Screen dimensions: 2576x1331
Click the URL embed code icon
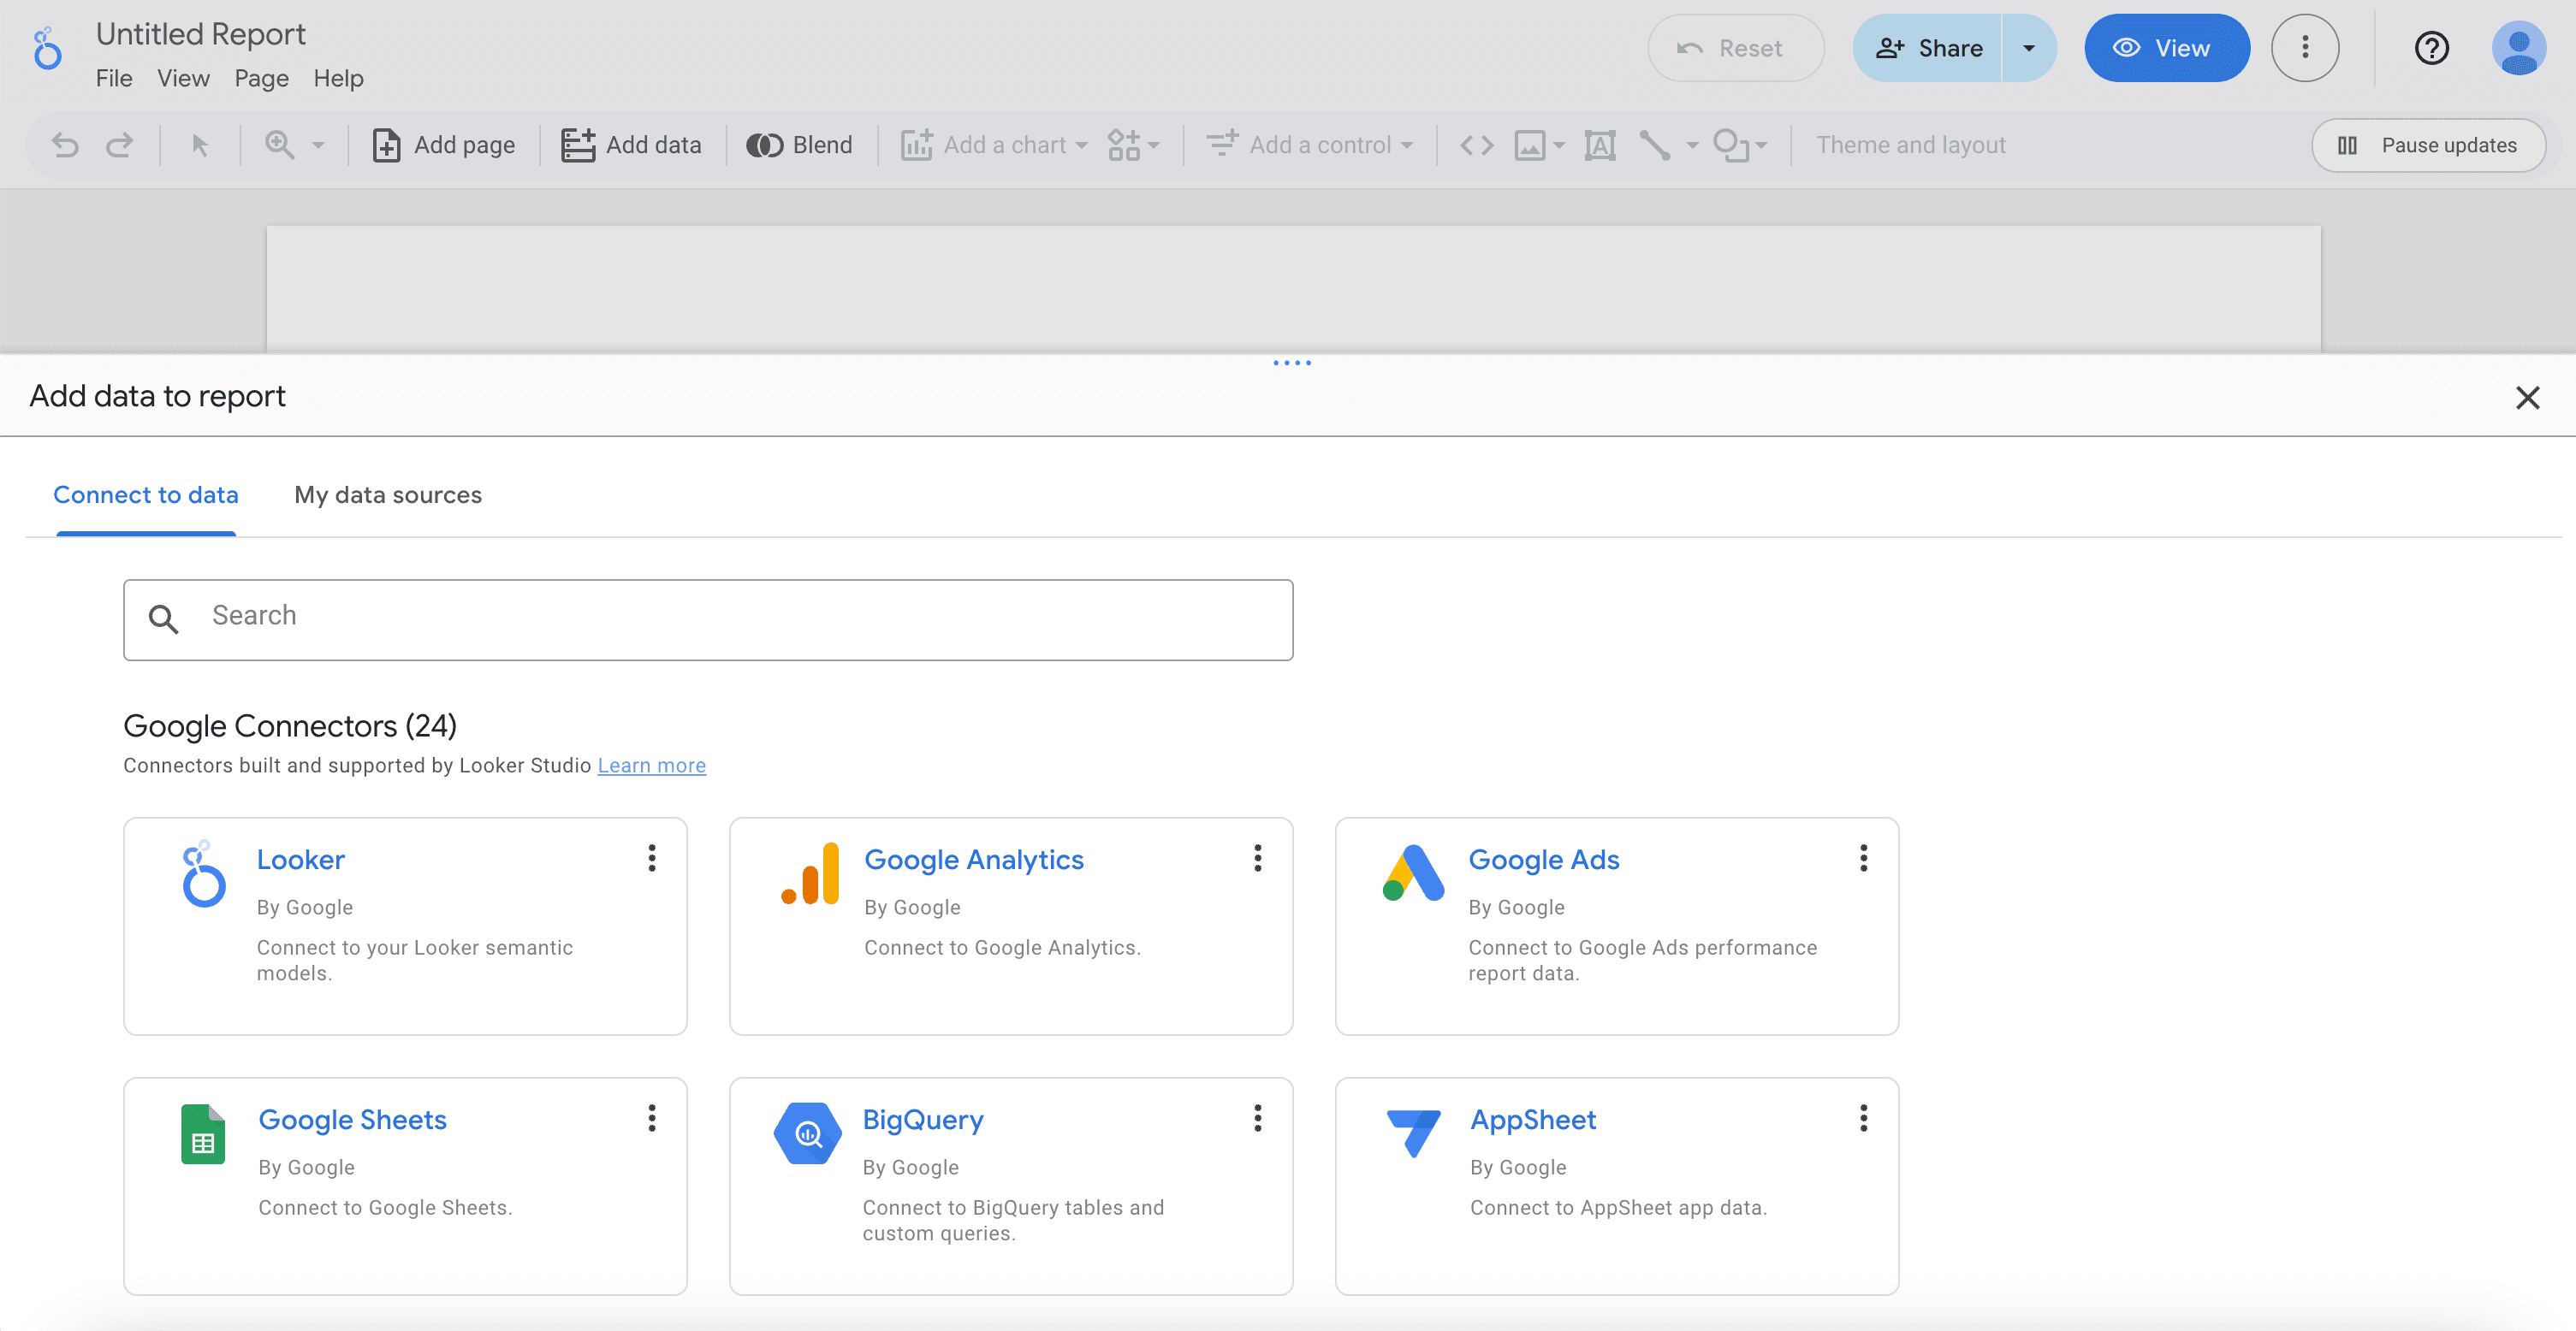pyautogui.click(x=1476, y=146)
